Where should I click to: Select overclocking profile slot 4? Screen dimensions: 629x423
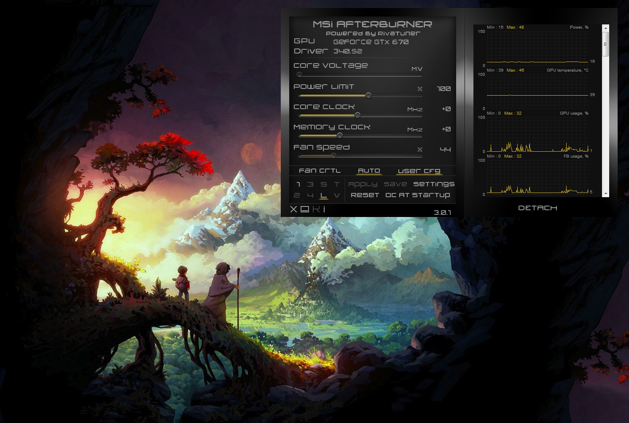[x=311, y=195]
